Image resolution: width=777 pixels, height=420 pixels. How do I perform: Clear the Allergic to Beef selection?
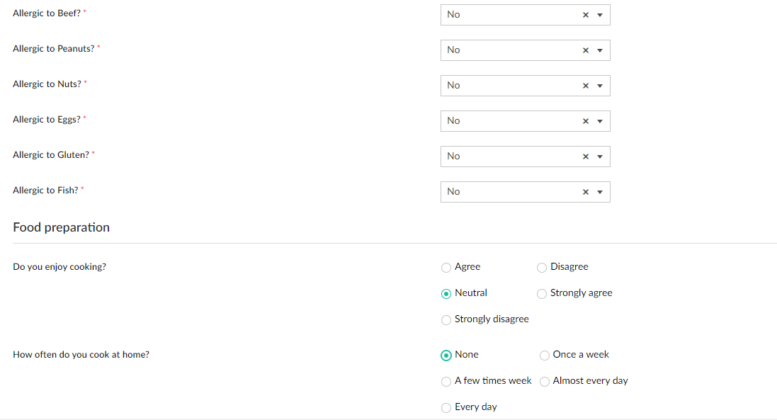[x=586, y=15]
